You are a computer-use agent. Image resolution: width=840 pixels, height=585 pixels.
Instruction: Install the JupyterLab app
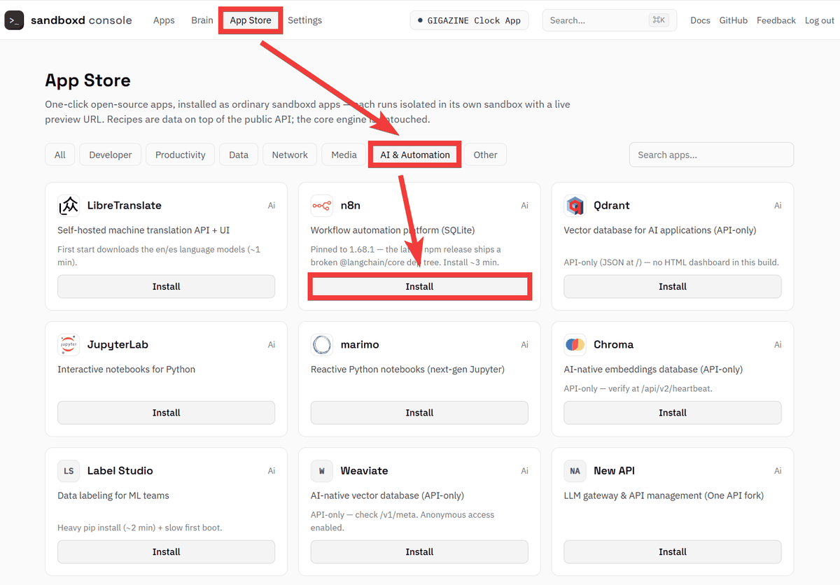point(166,413)
